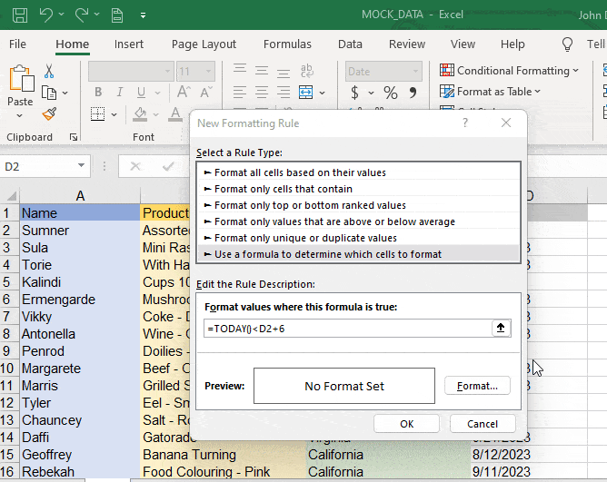Open the Conditional Formatting menu
Viewport: 607px width, 482px height.
[509, 71]
